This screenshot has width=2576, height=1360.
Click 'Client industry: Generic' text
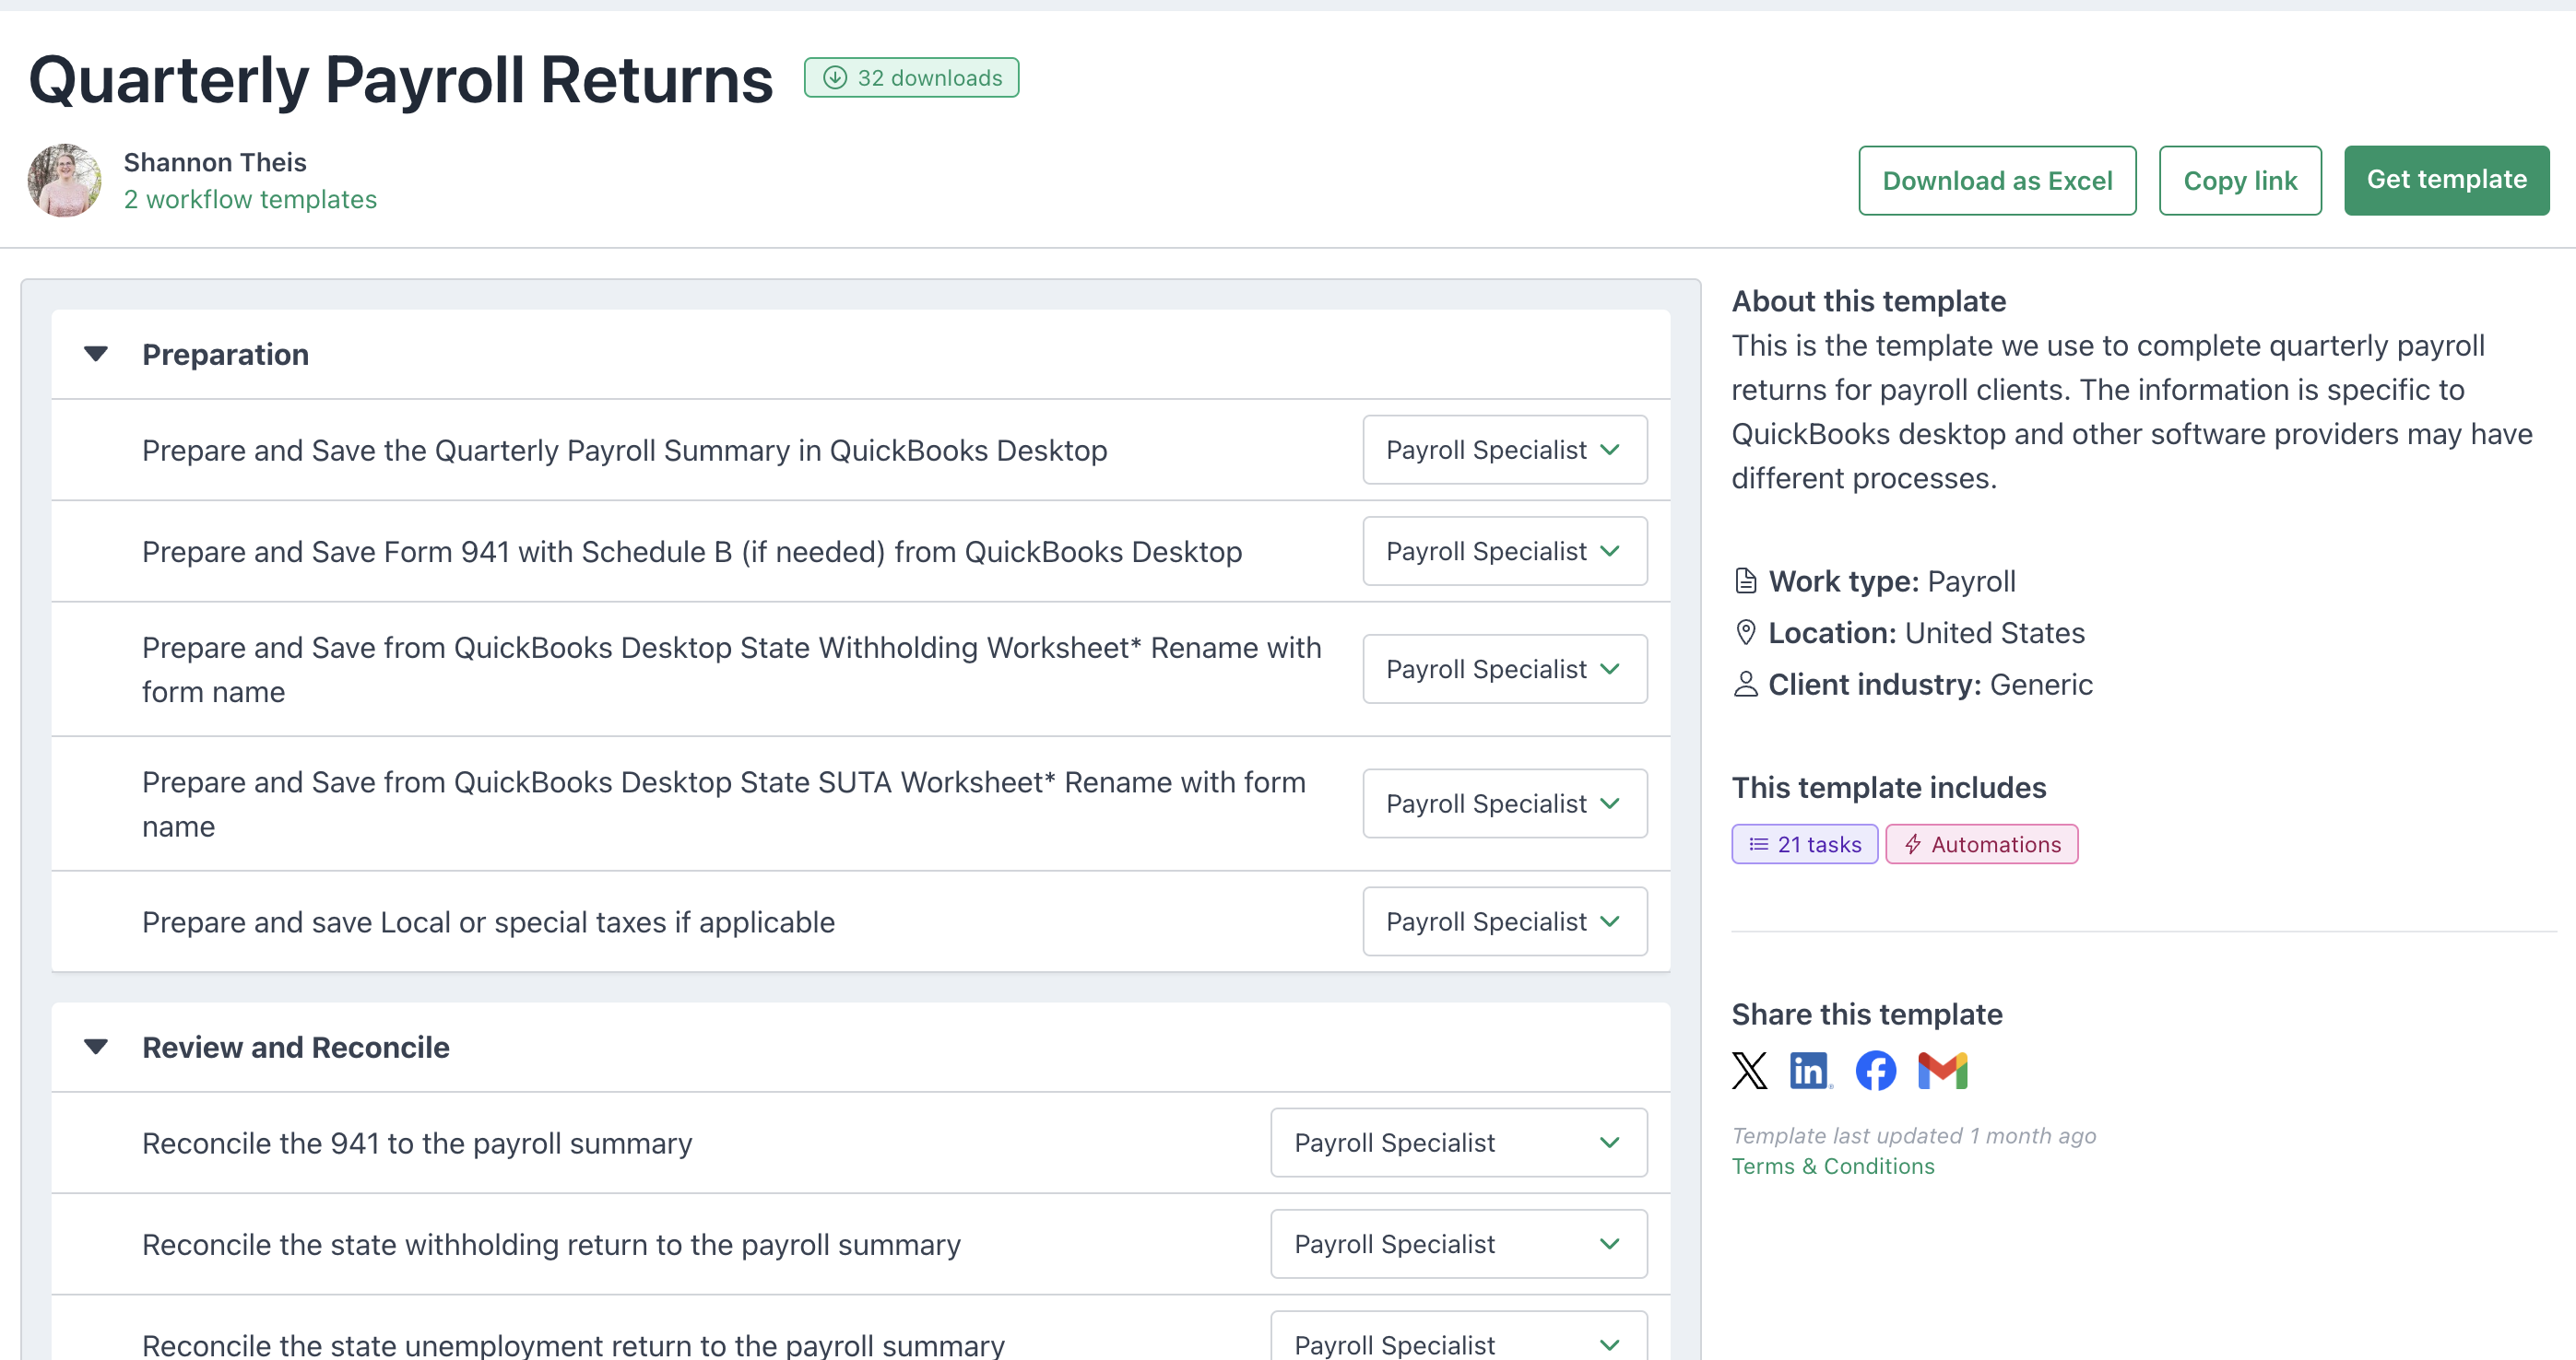pyautogui.click(x=1930, y=686)
